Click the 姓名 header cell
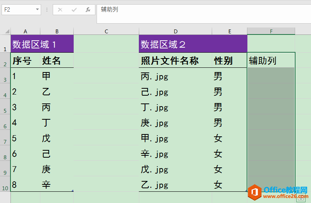The image size is (311, 203). [x=57, y=60]
